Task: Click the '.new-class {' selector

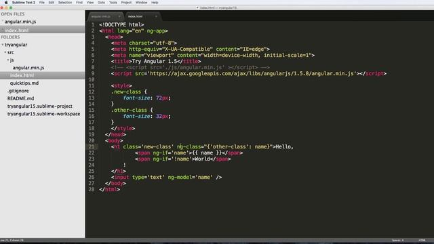Action: [x=129, y=92]
